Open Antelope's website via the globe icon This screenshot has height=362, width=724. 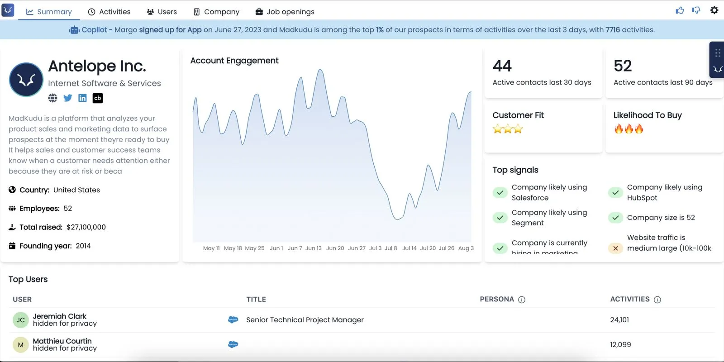[53, 98]
